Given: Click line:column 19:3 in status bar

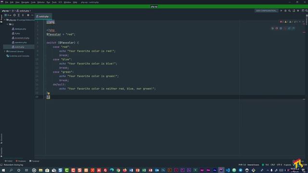Looking at the screenshot, I should (x=267, y=165).
